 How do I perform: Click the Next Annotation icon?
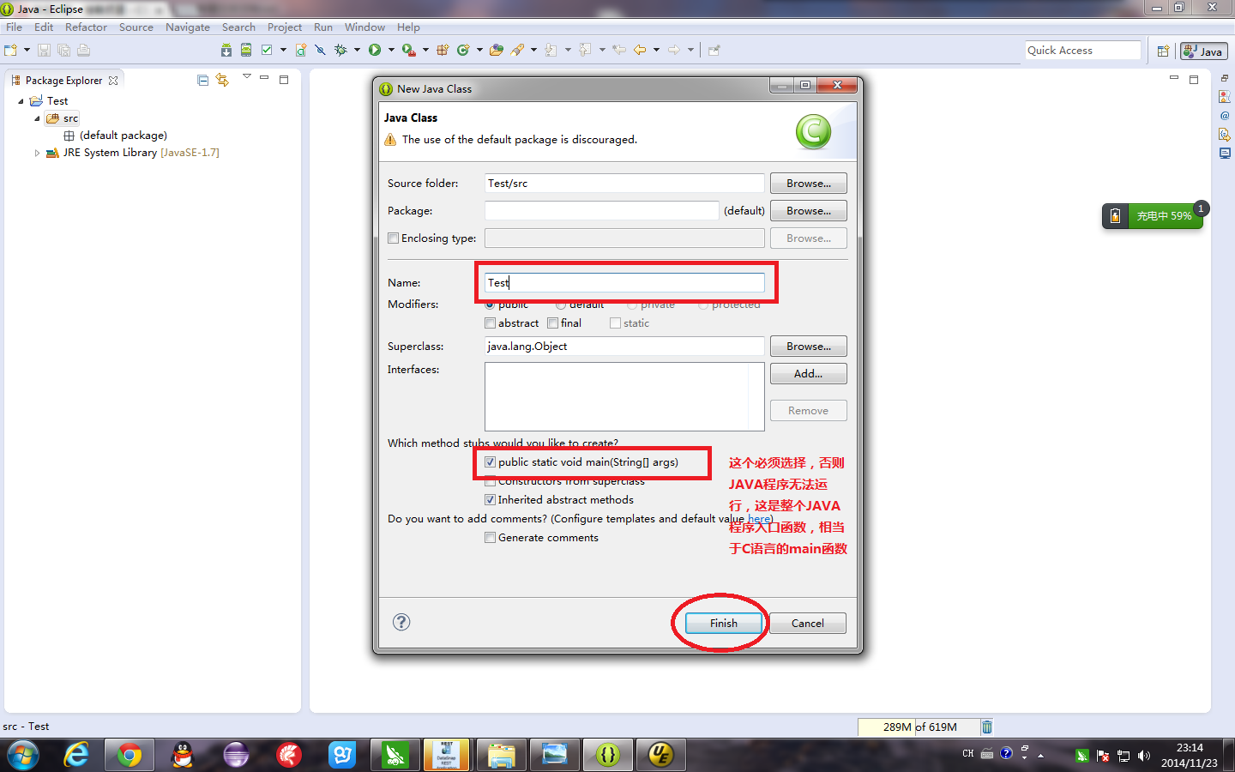(x=551, y=50)
